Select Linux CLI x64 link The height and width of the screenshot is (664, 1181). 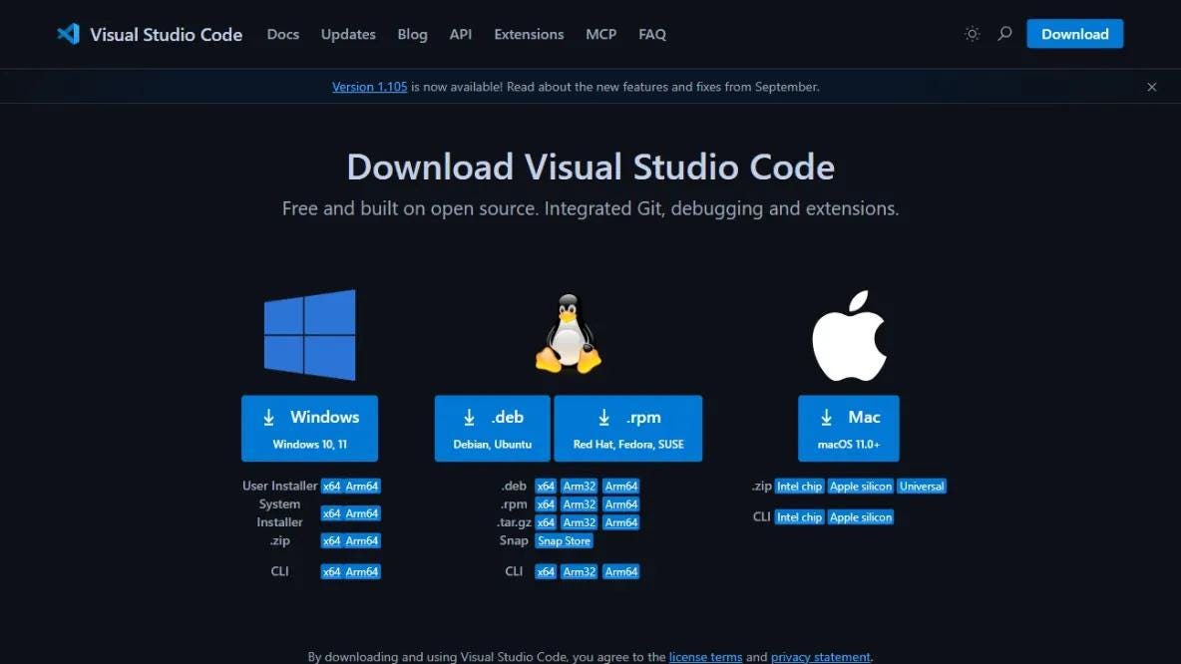coord(546,571)
